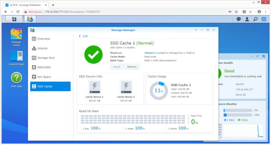Click Cache device 1 SSD icon
271x145 pixels.
pyautogui.click(x=95, y=87)
